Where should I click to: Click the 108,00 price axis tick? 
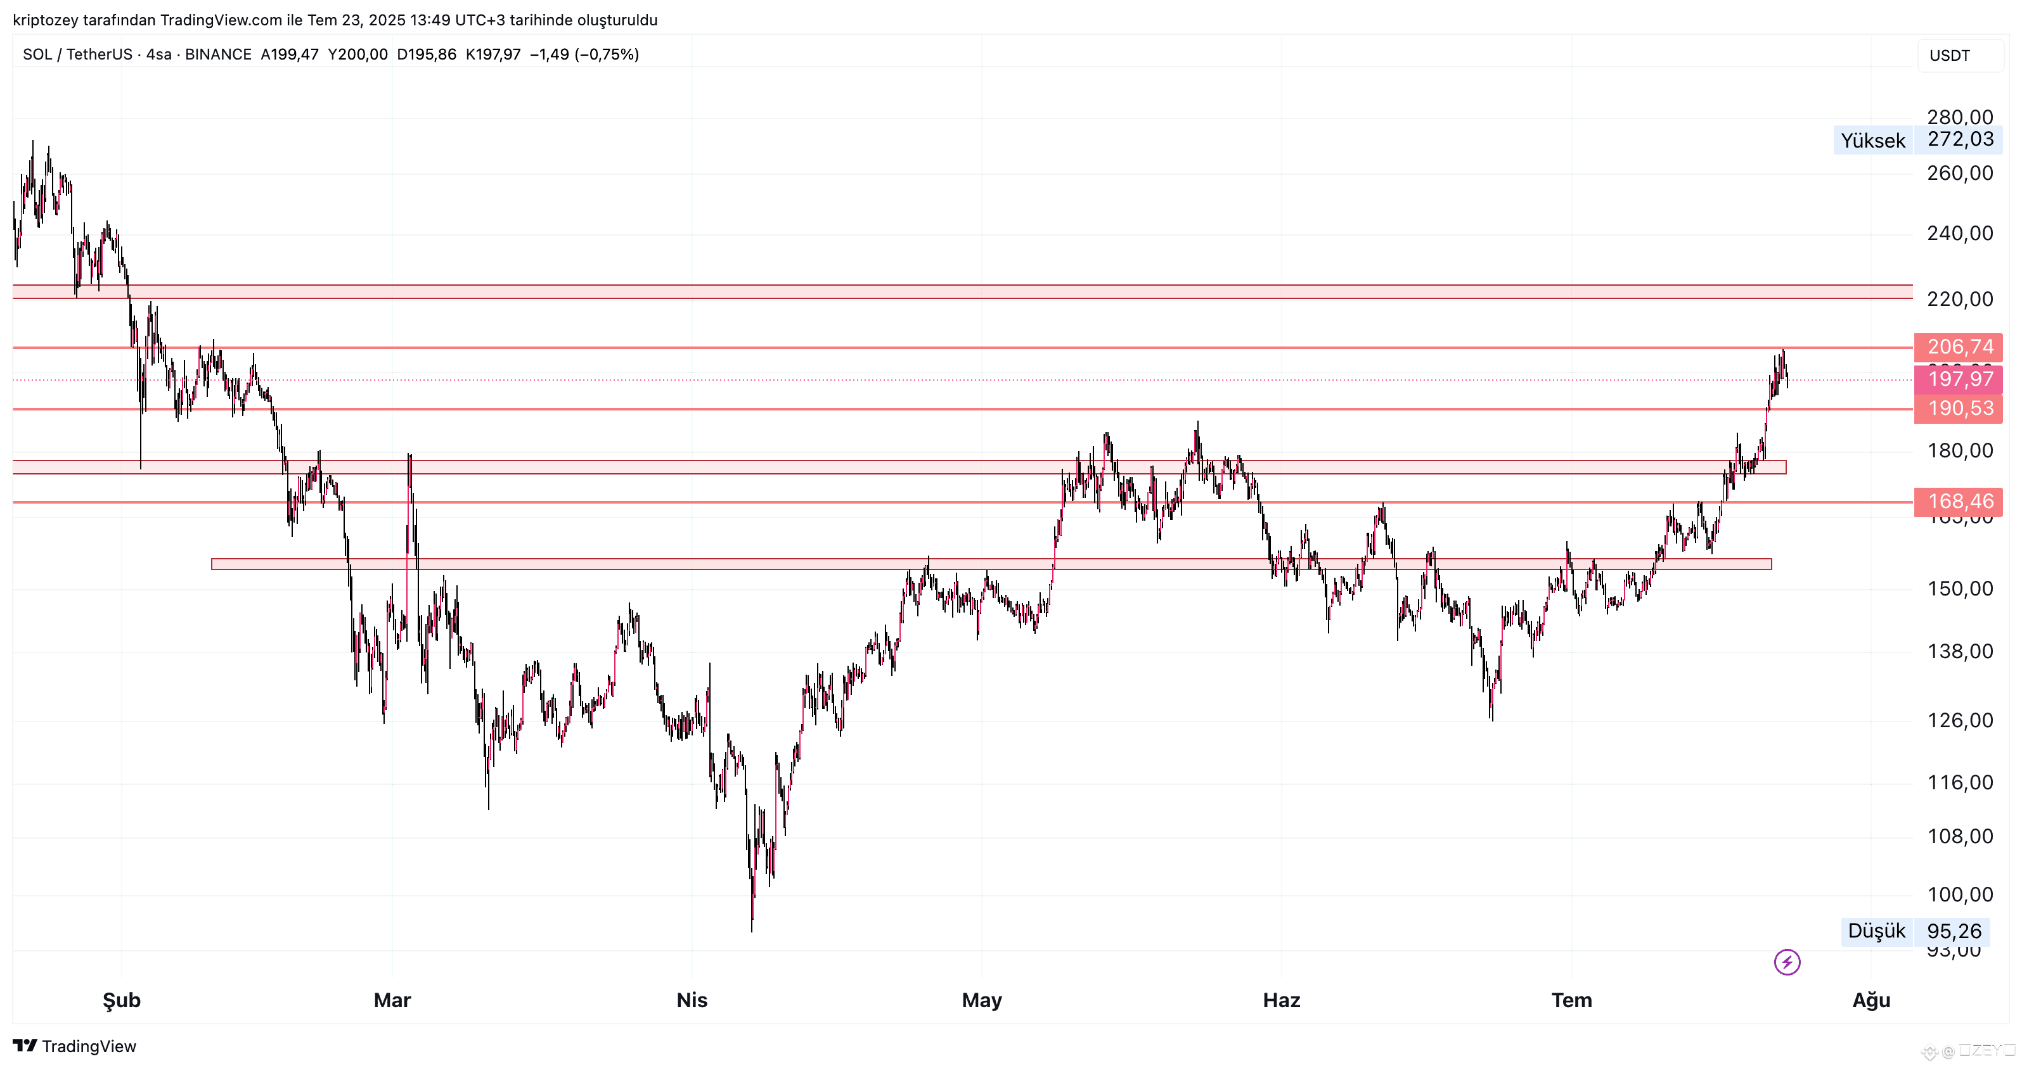click(1960, 837)
